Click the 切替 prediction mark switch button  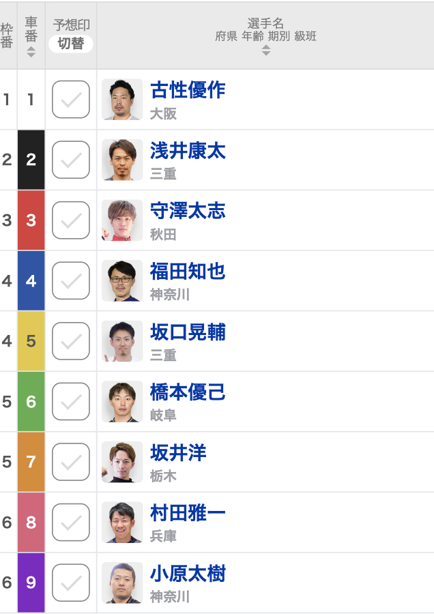tap(71, 44)
